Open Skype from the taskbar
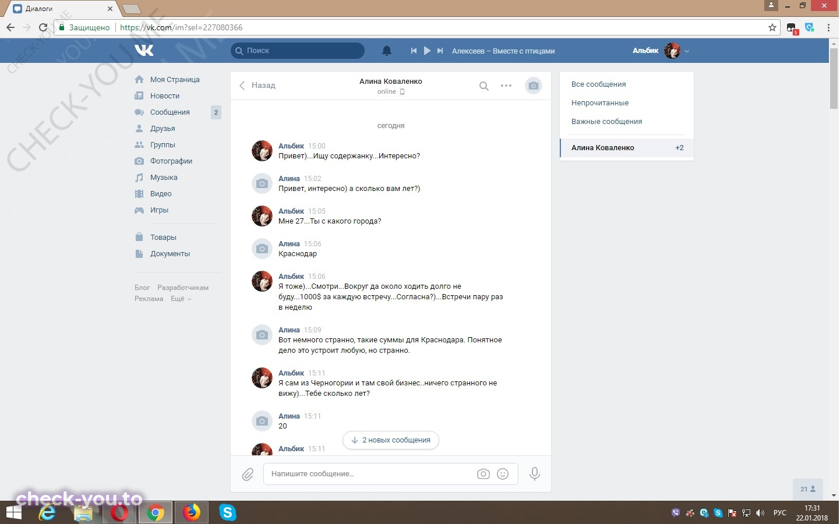 click(x=228, y=513)
